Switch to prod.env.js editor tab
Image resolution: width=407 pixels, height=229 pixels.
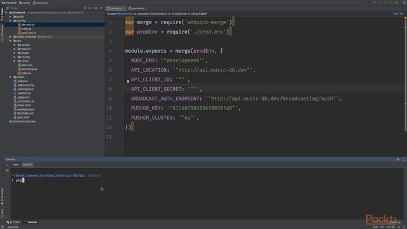(137, 8)
